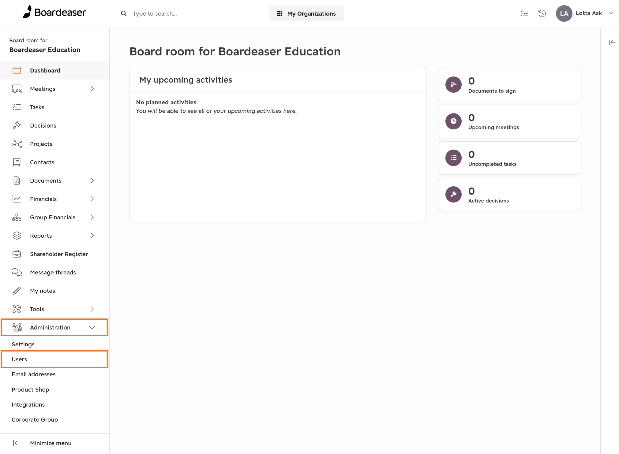Click the Administration users-gear icon
This screenshot has height=454, width=619.
(x=17, y=327)
